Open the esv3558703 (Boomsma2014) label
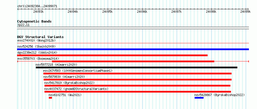 pyautogui.click(x=38, y=59)
